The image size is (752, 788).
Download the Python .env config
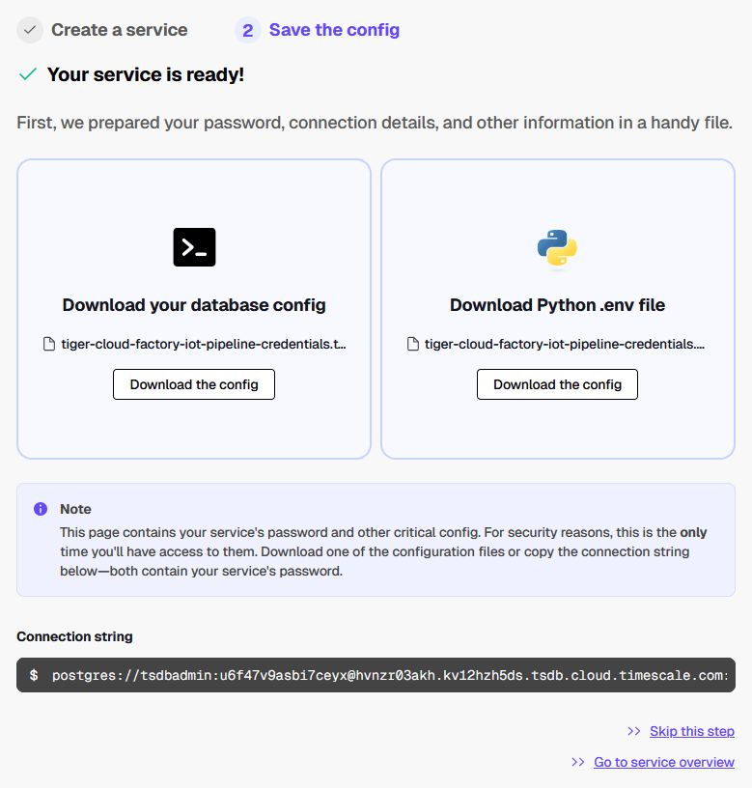pos(557,384)
